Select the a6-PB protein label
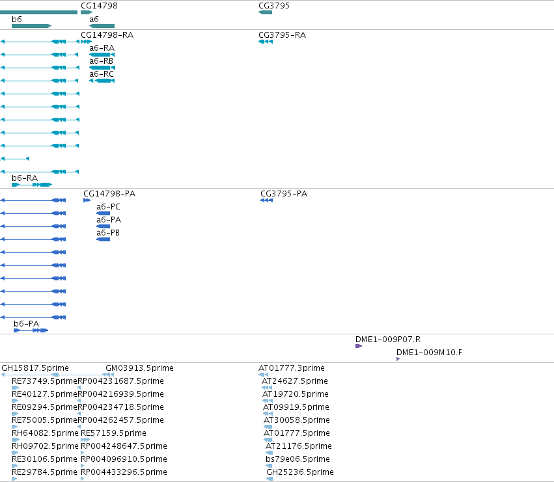The width and height of the screenshot is (554, 482). 108,233
